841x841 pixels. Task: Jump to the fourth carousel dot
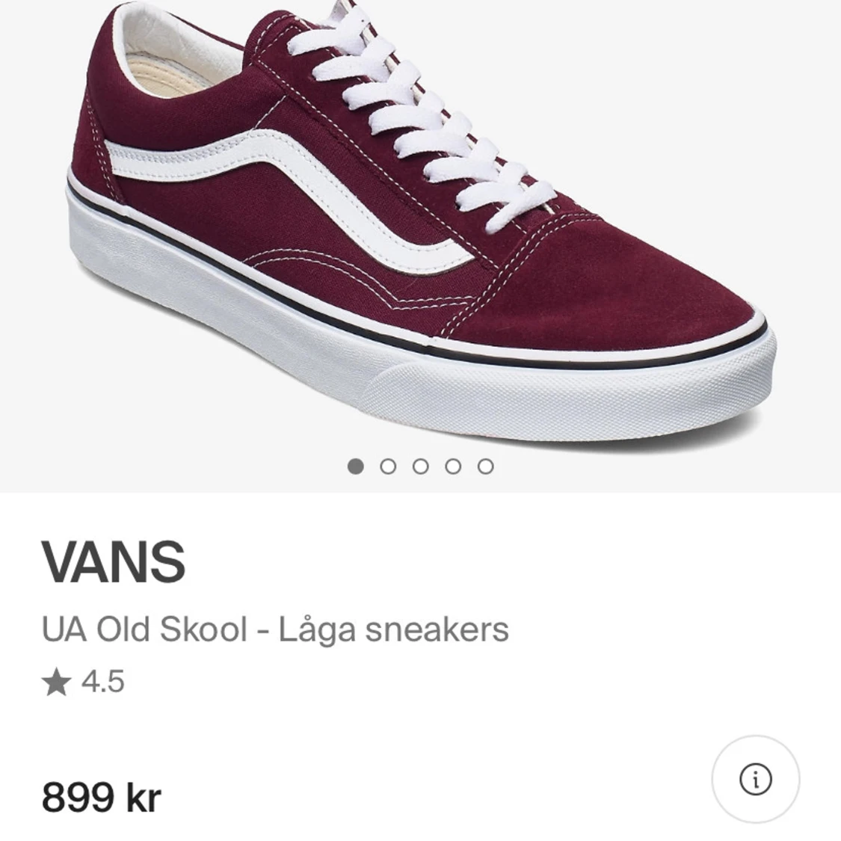453,466
